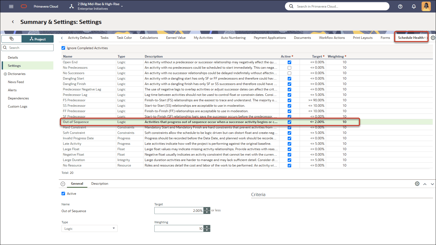The width and height of the screenshot is (436, 245).
Task: Click the settings tabs gear icon
Action: point(433,38)
